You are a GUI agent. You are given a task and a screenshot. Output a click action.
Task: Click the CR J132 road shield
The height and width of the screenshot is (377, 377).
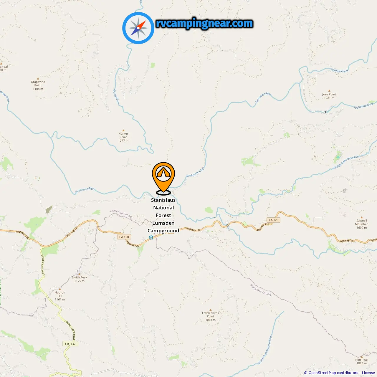(70, 344)
